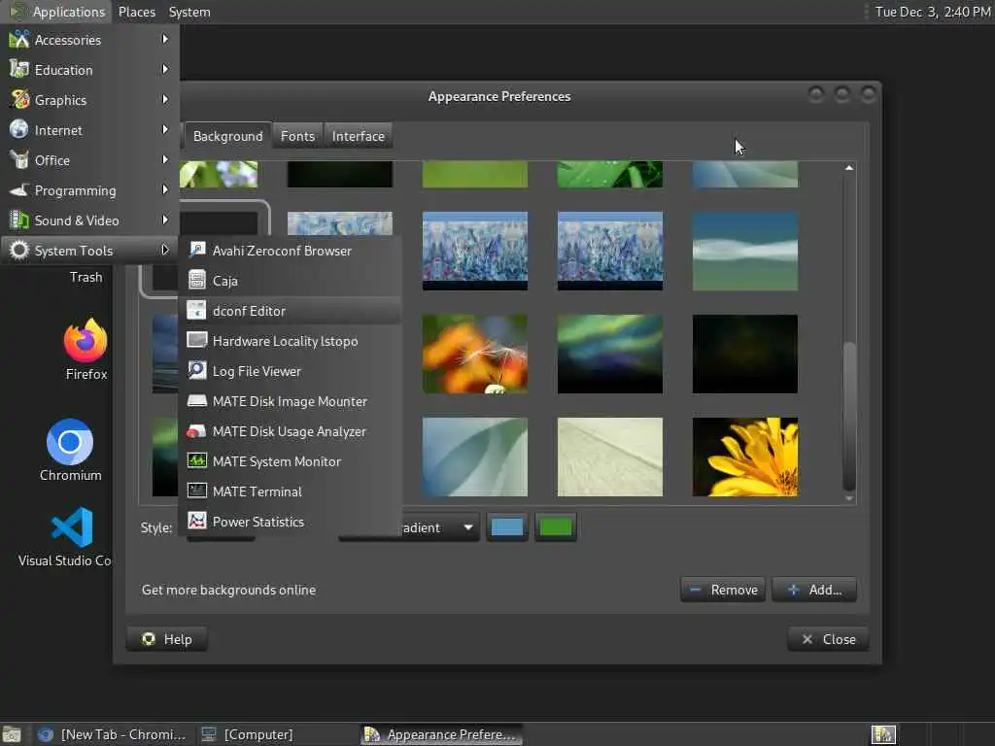995x746 pixels.
Task: Open the Places menu
Action: tap(137, 12)
